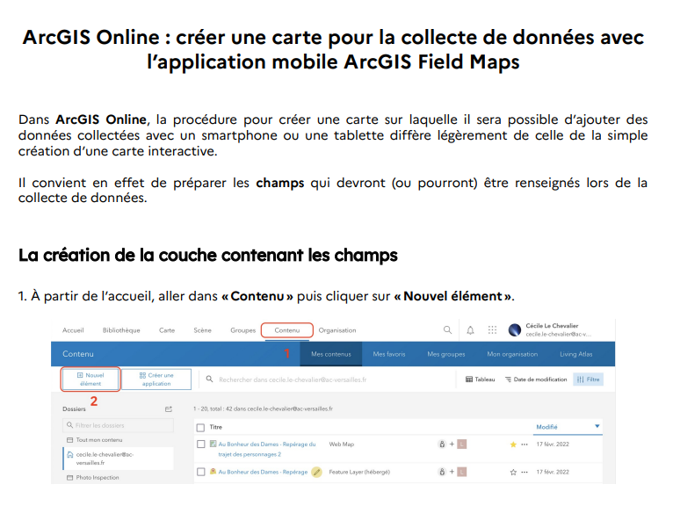
Task: Click the new folder icon beside Dossiers
Action: coord(169,408)
